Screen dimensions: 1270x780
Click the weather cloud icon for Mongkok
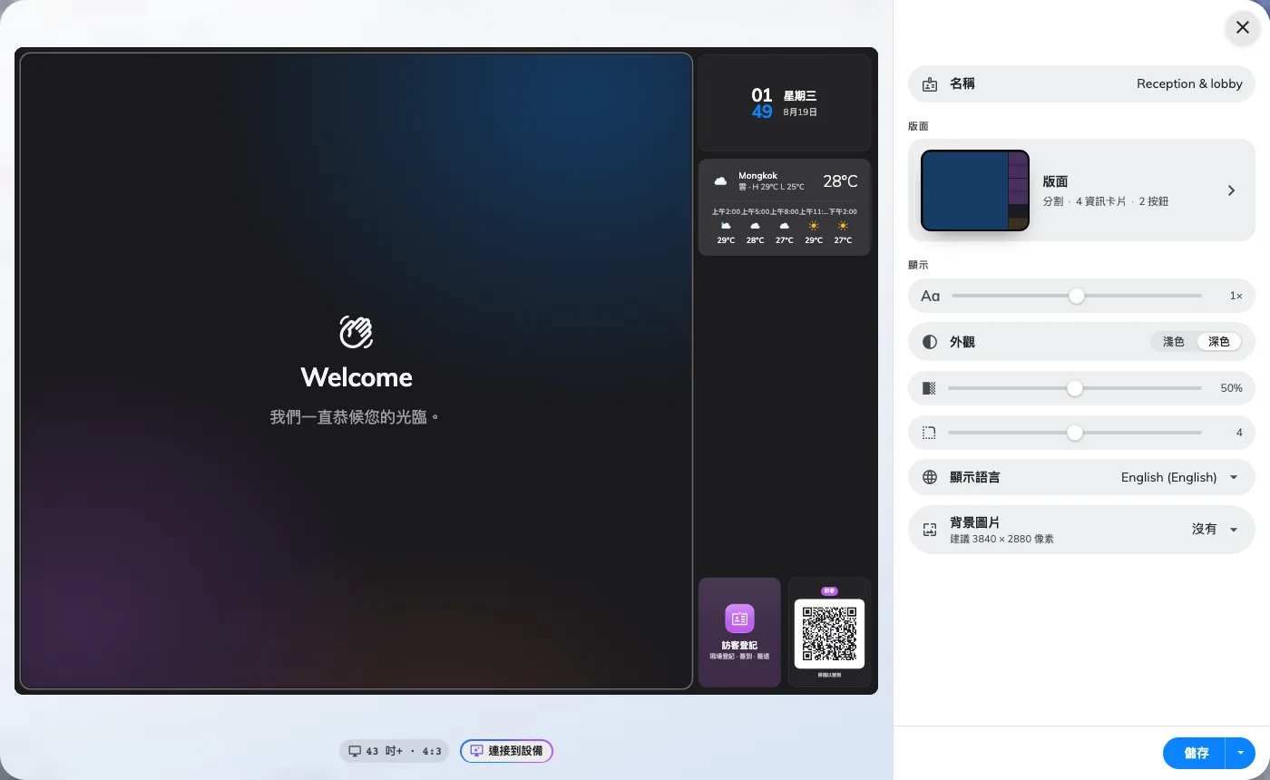[721, 181]
